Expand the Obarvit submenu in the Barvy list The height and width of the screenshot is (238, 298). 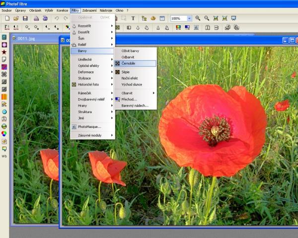pos(136,93)
